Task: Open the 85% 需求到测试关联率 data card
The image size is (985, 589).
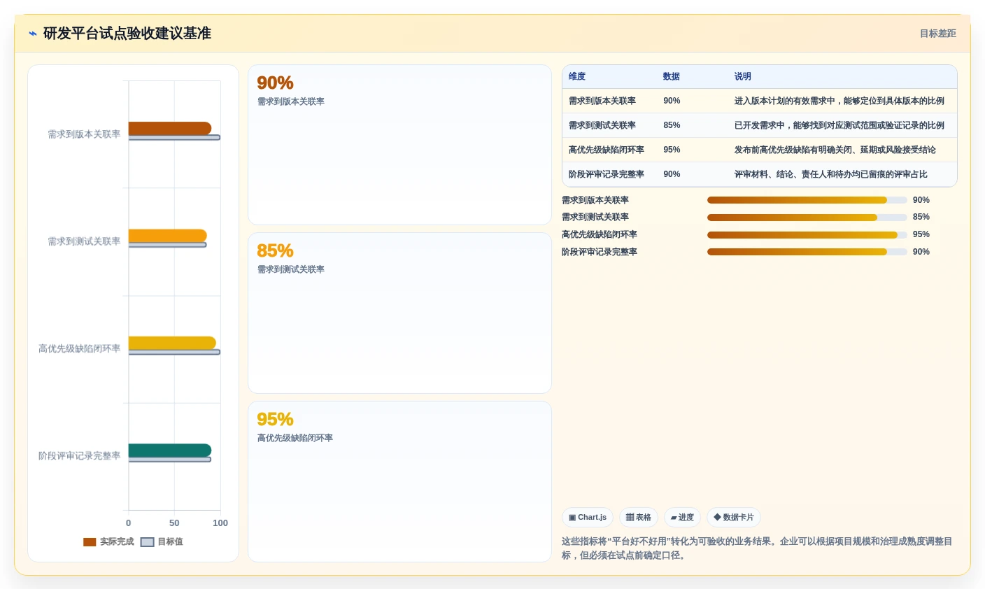Action: coord(399,313)
